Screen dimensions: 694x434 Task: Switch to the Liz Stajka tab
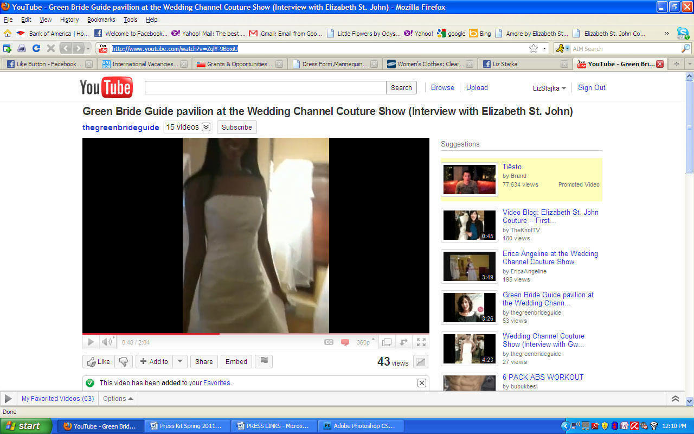[525, 64]
